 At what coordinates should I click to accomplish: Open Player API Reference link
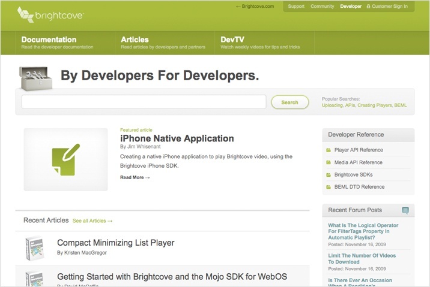click(x=359, y=150)
